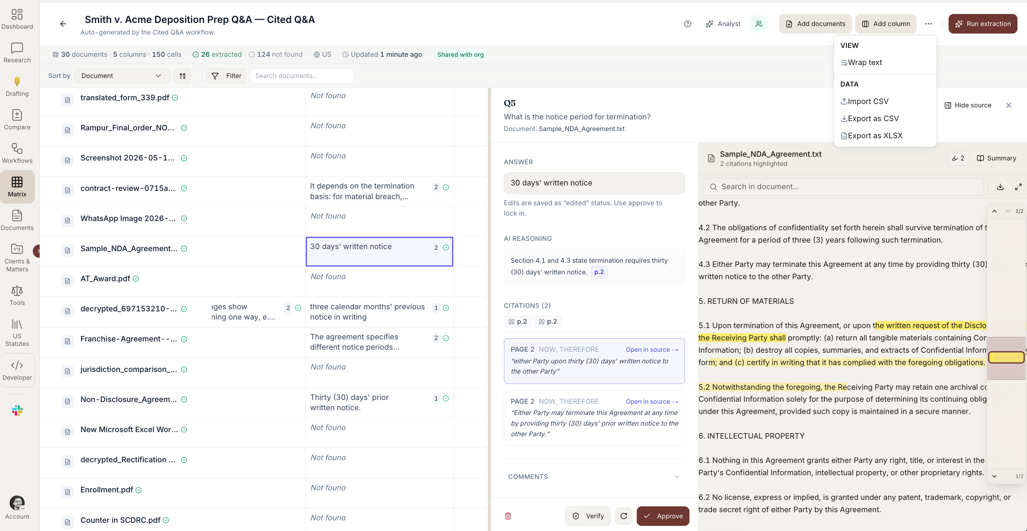Toggle Summary view of source document
1027x531 pixels.
(x=996, y=158)
